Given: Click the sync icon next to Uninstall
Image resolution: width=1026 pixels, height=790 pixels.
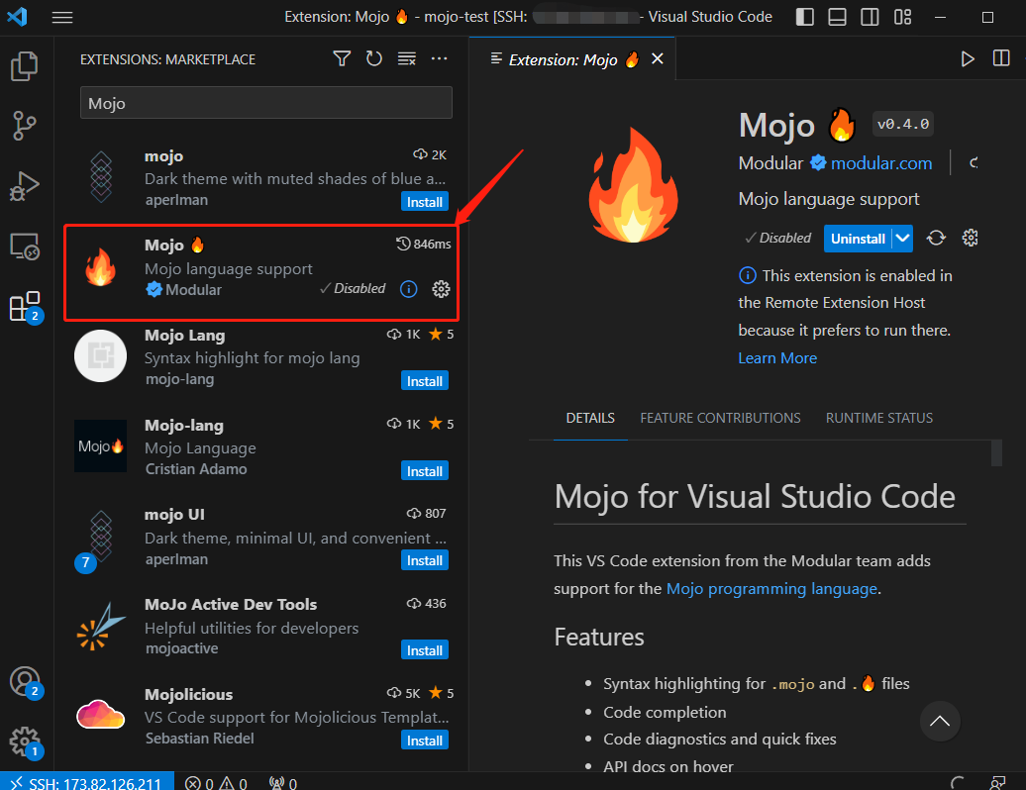Looking at the screenshot, I should coord(936,238).
